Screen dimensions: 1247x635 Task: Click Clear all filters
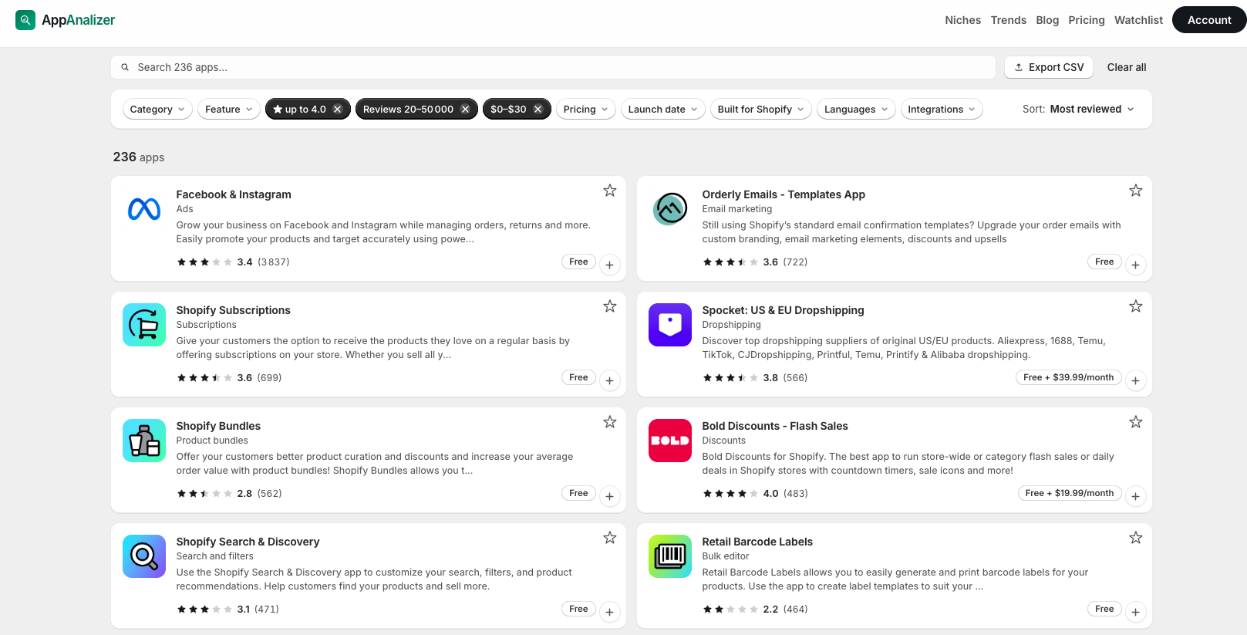pyautogui.click(x=1126, y=67)
